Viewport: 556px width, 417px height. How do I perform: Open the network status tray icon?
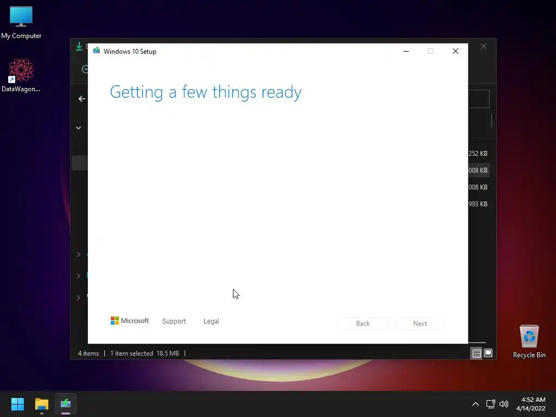tap(490, 404)
